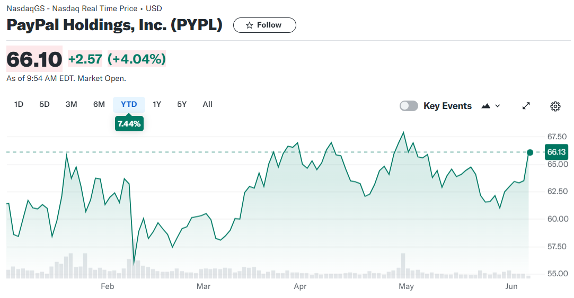Click the 7.44% YTD return badge
This screenshot has width=574, height=298.
[x=129, y=124]
